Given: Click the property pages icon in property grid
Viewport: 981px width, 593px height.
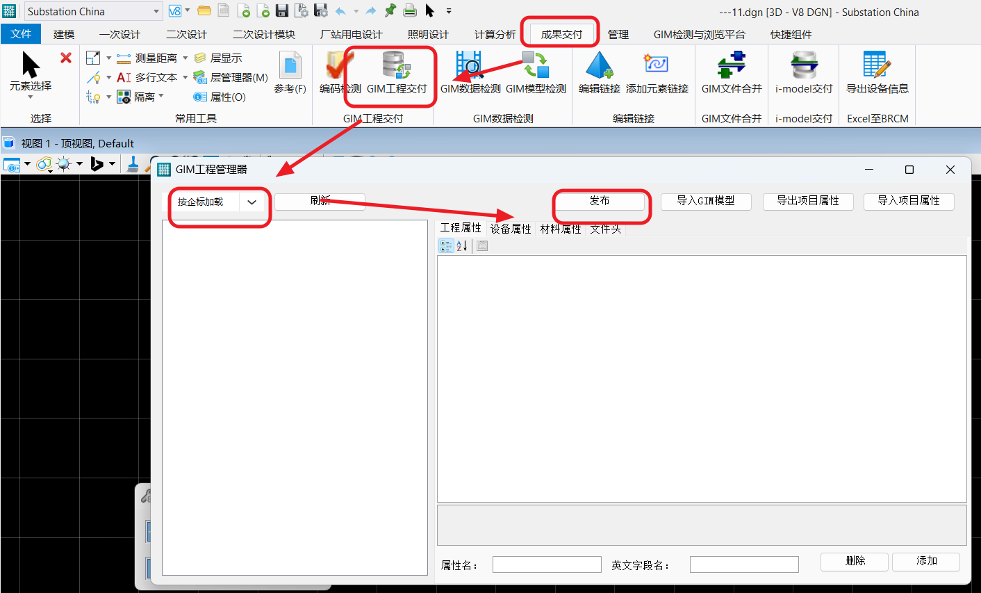Looking at the screenshot, I should pos(482,245).
